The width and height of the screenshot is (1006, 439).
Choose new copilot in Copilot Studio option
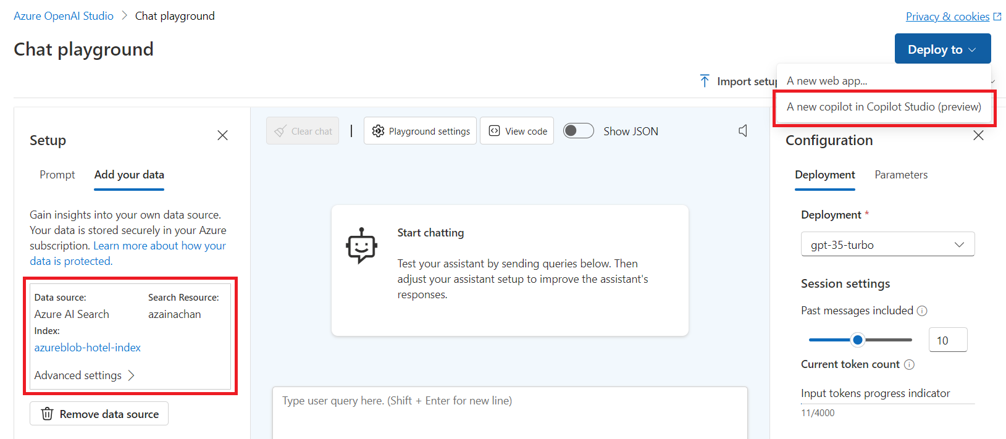pyautogui.click(x=884, y=107)
